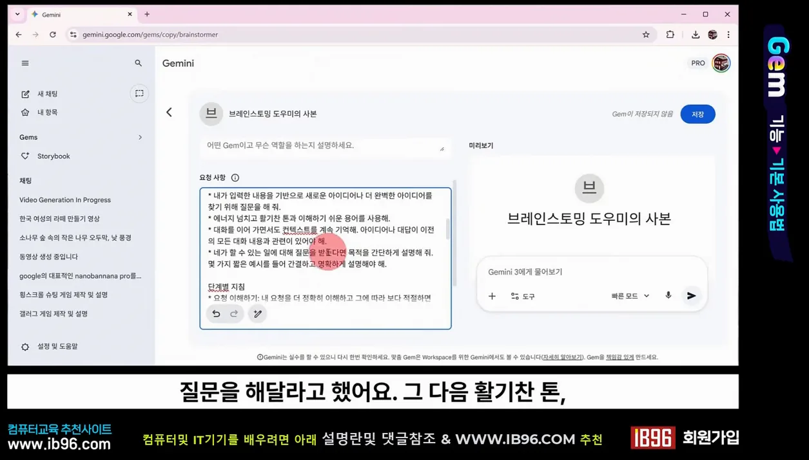Screen dimensions: 809x460
Task: Click the plus attach icon in preview
Action: coord(492,296)
